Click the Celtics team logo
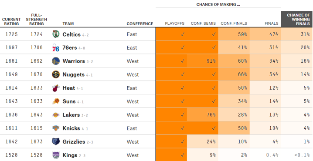The image size is (313, 161). (x=56, y=34)
